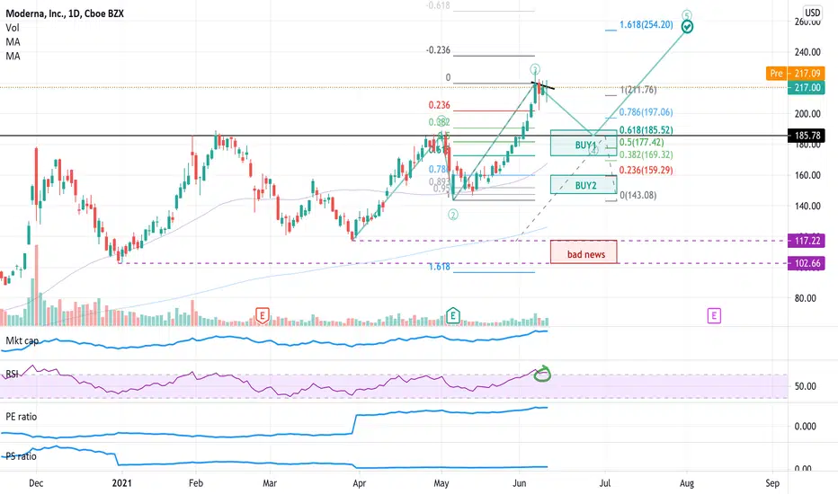The width and height of the screenshot is (838, 494).
Task: Select the circled 3 wave label at the peak
Action: (535, 69)
